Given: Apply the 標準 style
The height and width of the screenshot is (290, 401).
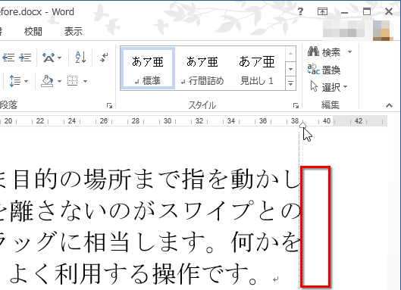Looking at the screenshot, I should [x=148, y=68].
